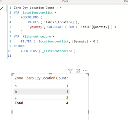Viewport: 128px width, 120px height.
Task: Click the ADDCOLUMNS function in the formula
Action: [30, 17]
